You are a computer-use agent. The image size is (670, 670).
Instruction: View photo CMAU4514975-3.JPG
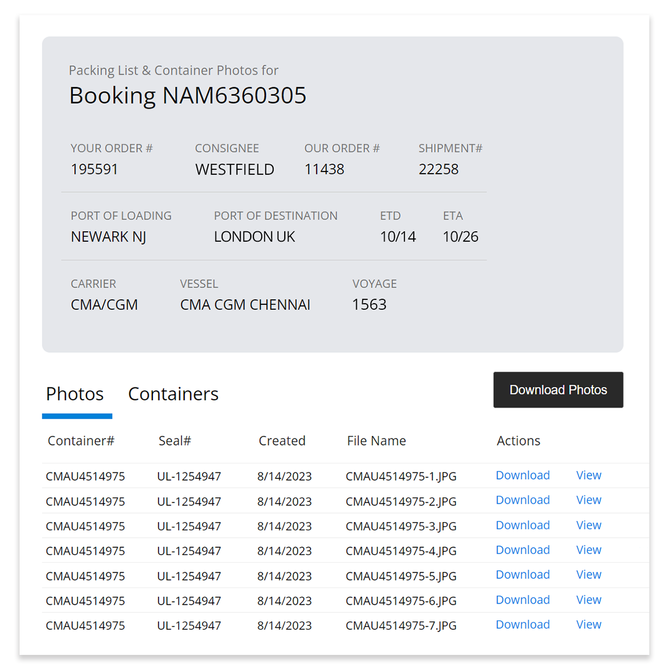588,525
